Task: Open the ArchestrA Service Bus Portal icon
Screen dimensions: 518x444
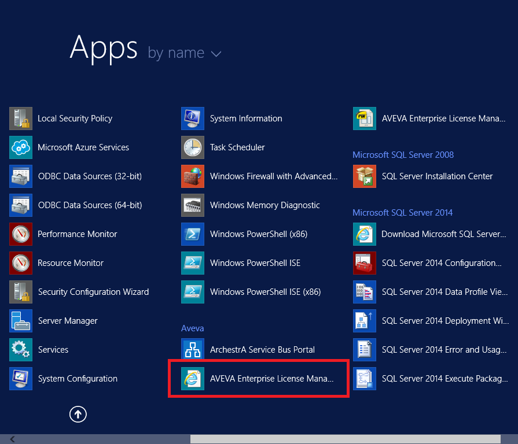Action: point(193,350)
